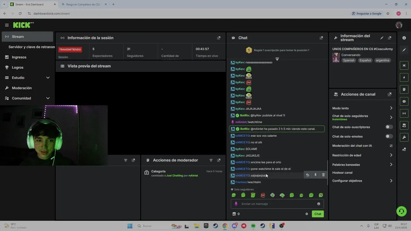Insert the red angry emote
The width and height of the screenshot is (411, 231).
(263, 195)
